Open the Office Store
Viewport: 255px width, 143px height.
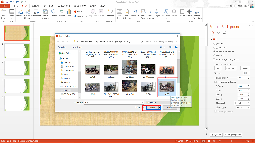click(x=78, y=12)
